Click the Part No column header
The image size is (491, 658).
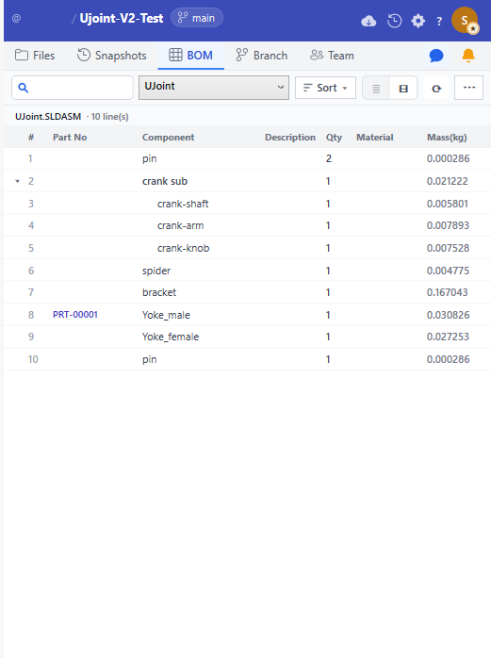pos(70,138)
